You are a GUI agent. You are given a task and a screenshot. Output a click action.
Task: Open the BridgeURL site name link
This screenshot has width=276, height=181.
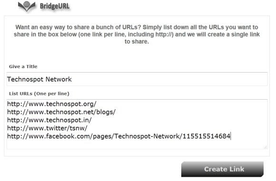coord(55,6)
